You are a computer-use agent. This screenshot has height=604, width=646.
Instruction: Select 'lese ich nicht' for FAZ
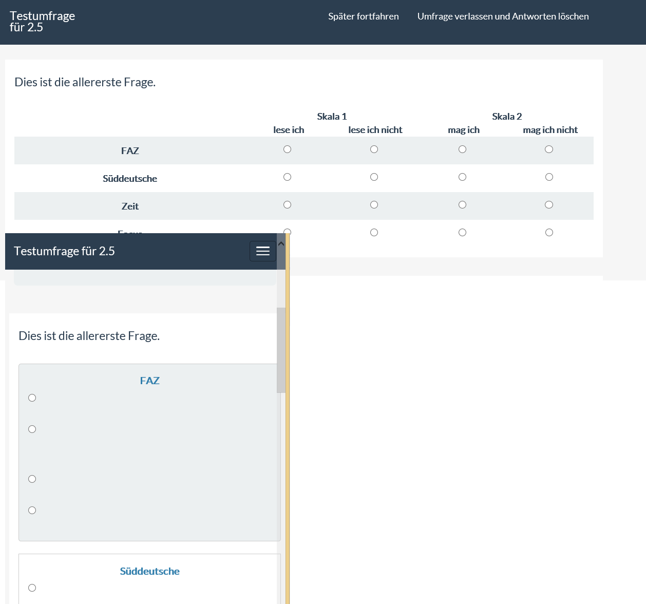click(x=374, y=149)
